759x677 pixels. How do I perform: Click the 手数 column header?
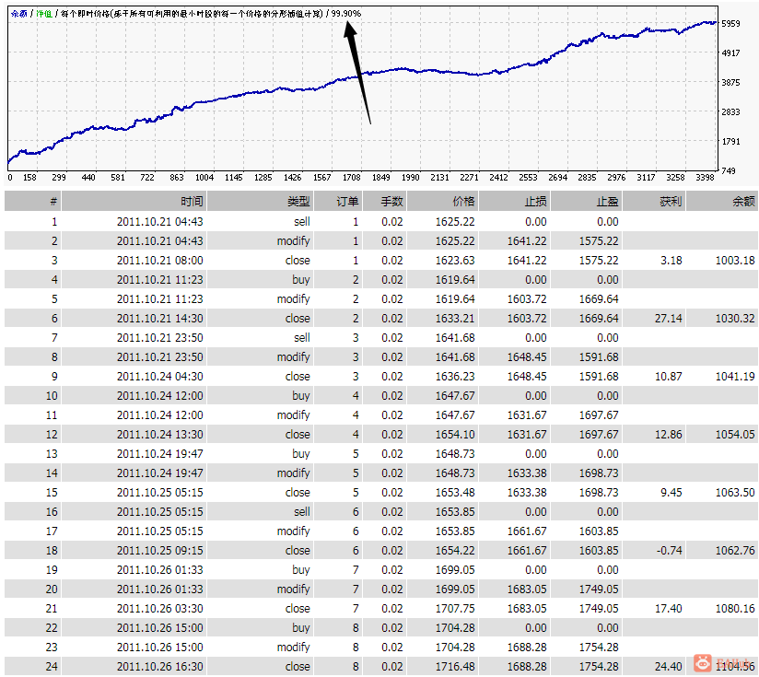[x=385, y=202]
